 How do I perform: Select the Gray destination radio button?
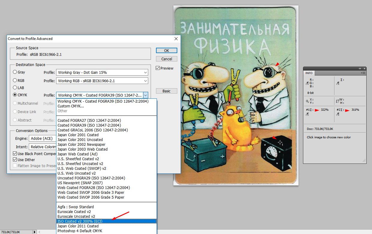coord(15,72)
